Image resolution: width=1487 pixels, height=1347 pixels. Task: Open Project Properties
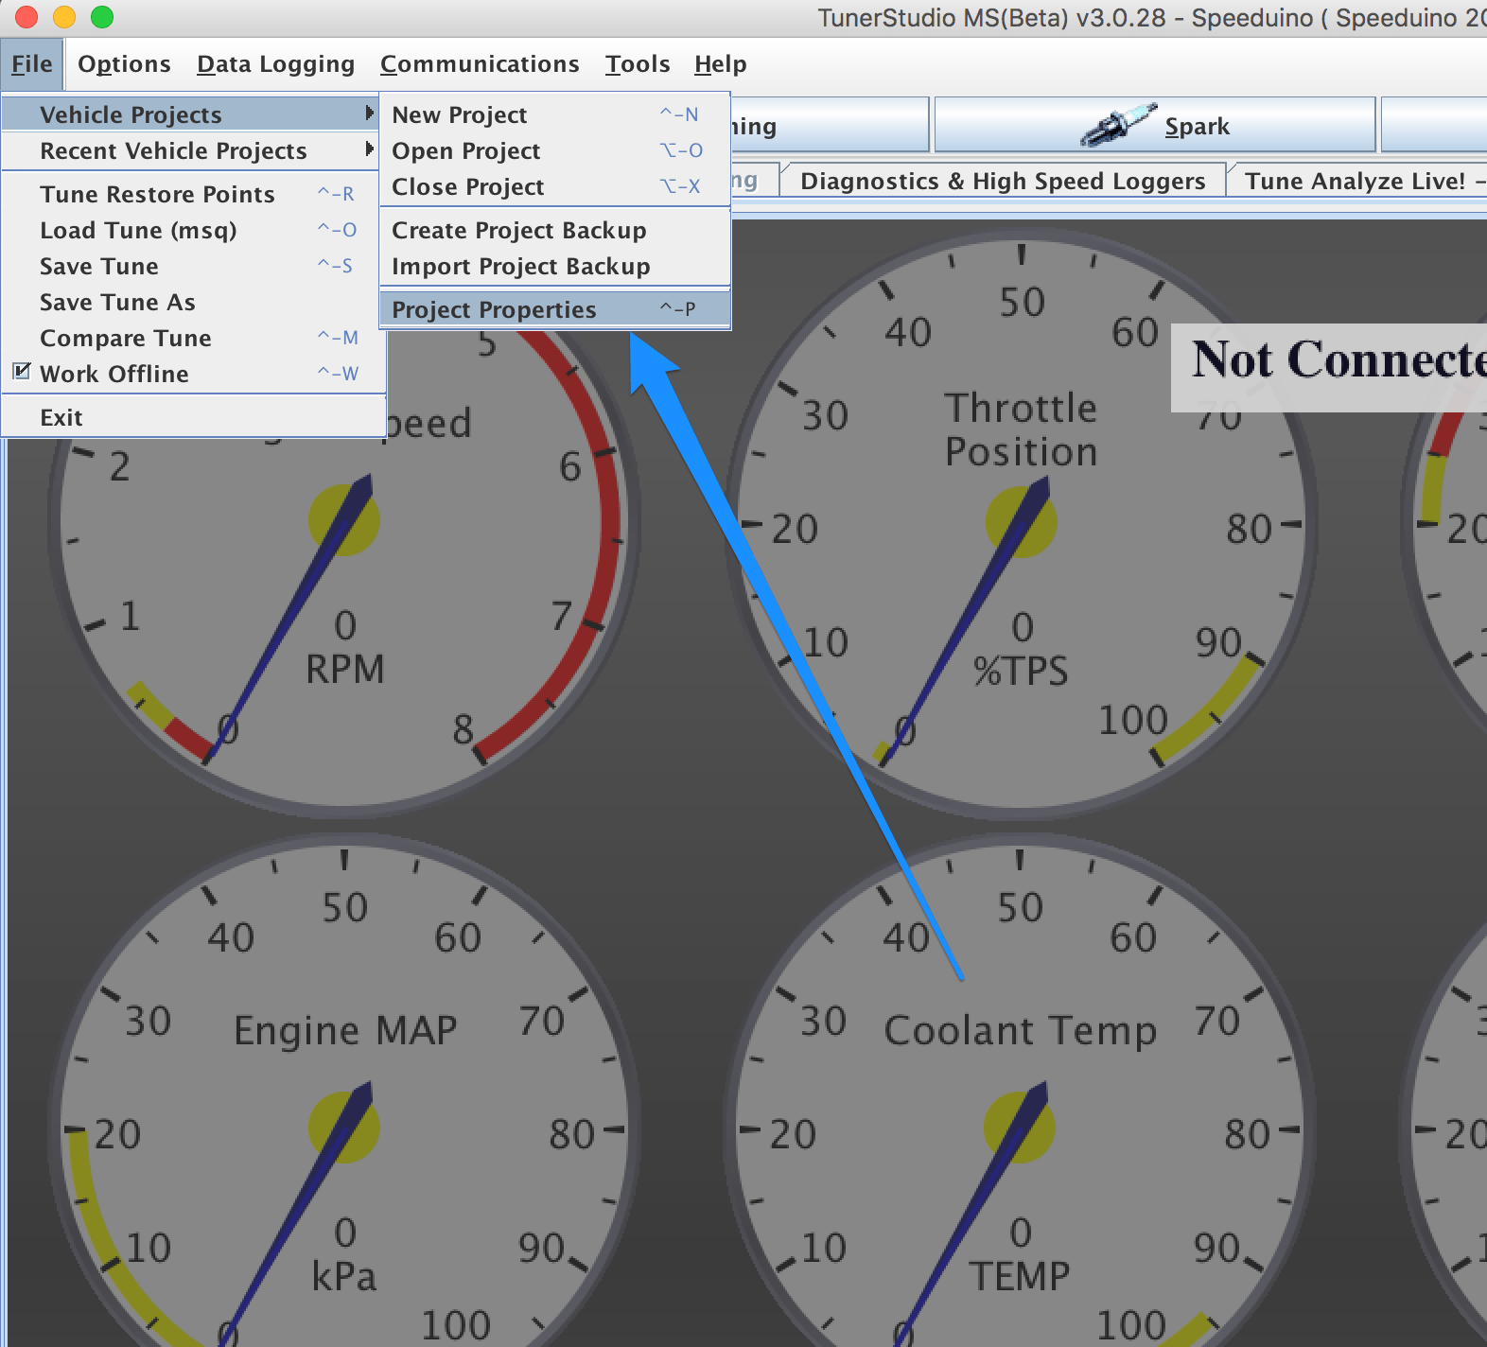click(555, 309)
